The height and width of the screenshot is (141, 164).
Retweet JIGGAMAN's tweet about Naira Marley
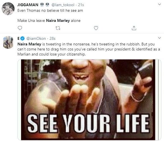[x=58, y=28]
